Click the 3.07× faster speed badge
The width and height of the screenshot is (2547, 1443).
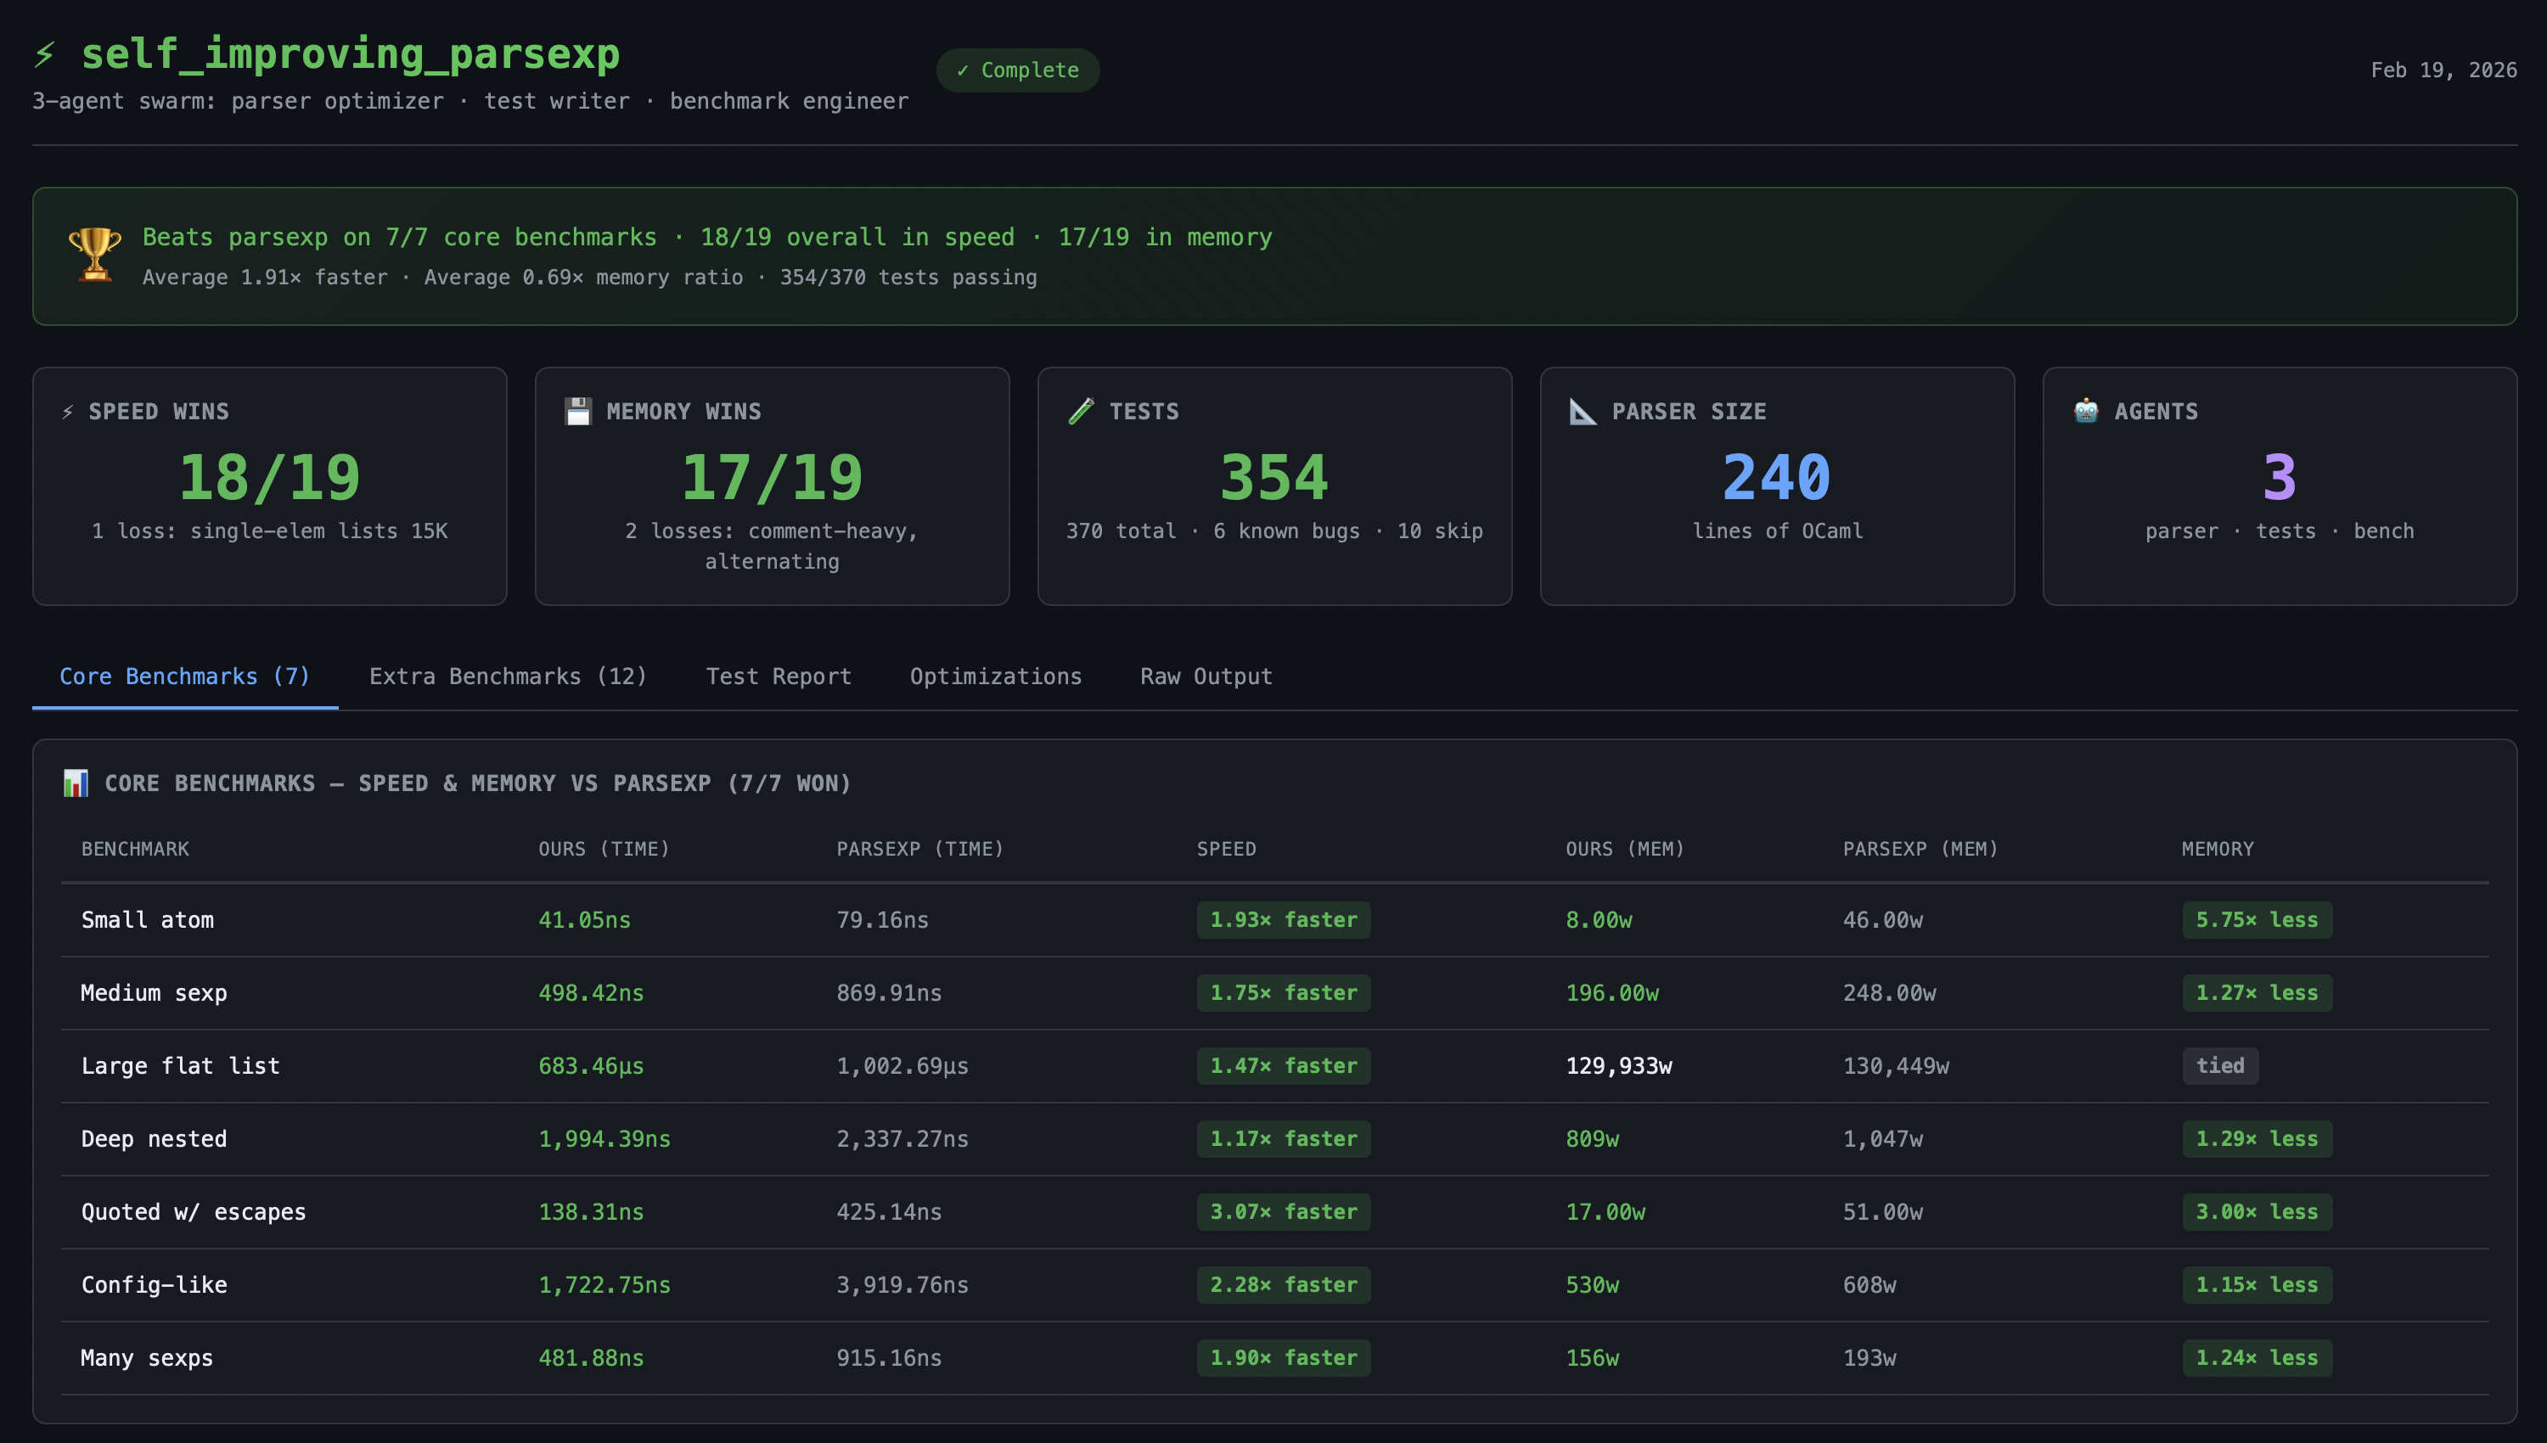[1283, 1211]
